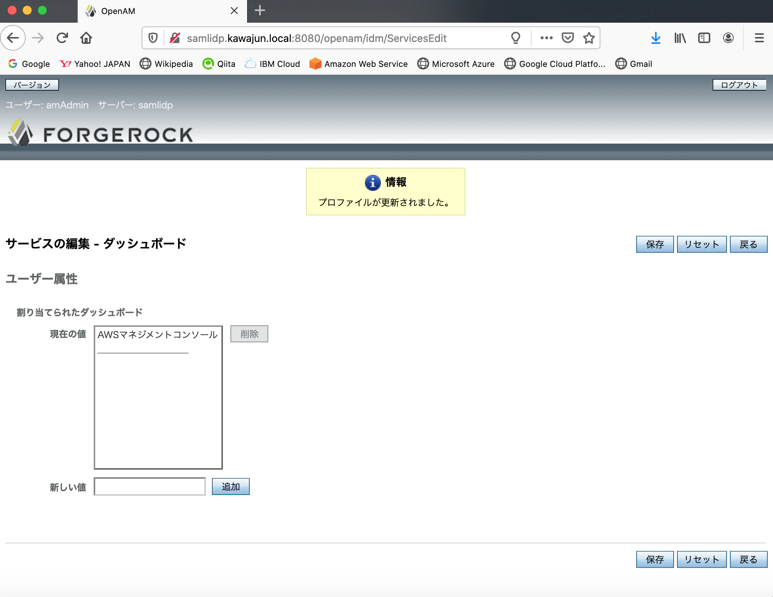Reload the page with the refresh icon
This screenshot has width=773, height=597.
[x=62, y=38]
